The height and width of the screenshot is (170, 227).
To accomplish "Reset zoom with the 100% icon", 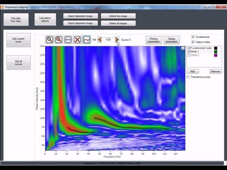I will point(68,40).
